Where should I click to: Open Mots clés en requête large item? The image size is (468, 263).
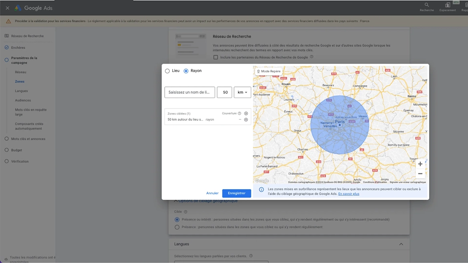(x=31, y=112)
